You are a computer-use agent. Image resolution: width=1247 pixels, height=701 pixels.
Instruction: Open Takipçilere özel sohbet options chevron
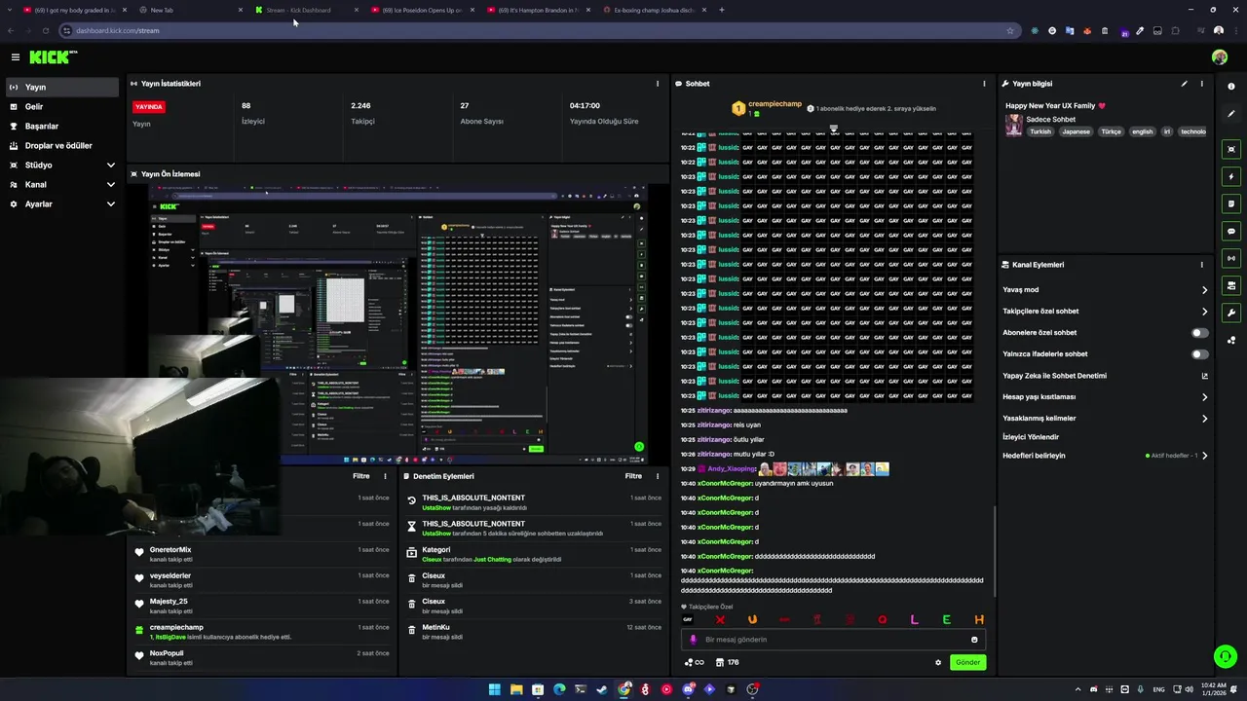1204,312
